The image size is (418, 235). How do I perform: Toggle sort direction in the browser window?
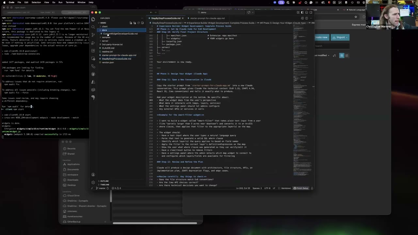tap(334, 55)
